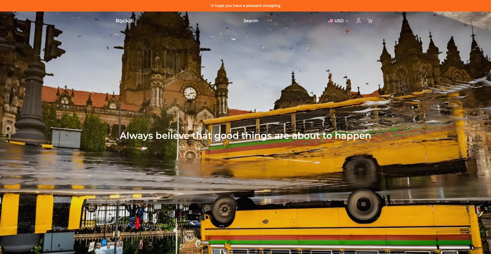Expand the USD currency selector
491x254 pixels.
(x=338, y=21)
